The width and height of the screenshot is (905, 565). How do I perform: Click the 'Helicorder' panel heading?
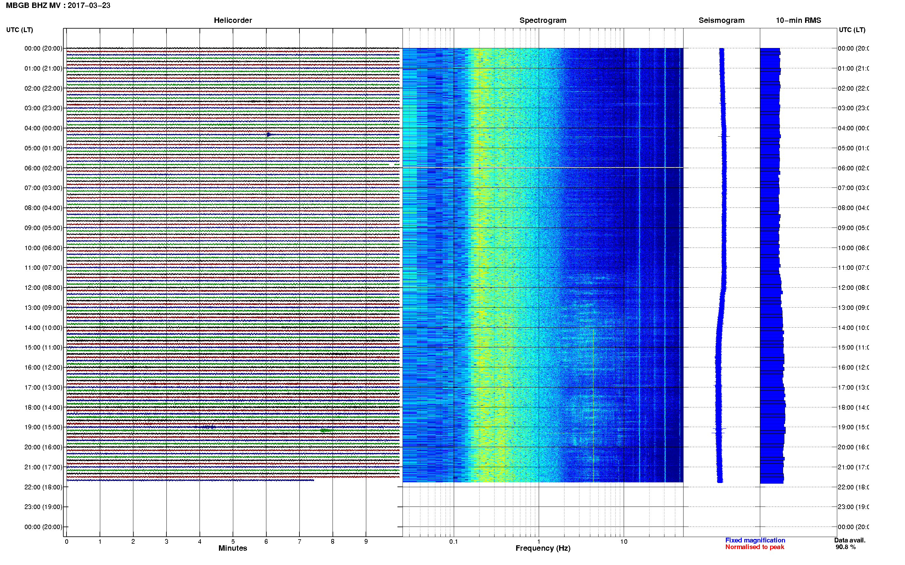coord(233,21)
